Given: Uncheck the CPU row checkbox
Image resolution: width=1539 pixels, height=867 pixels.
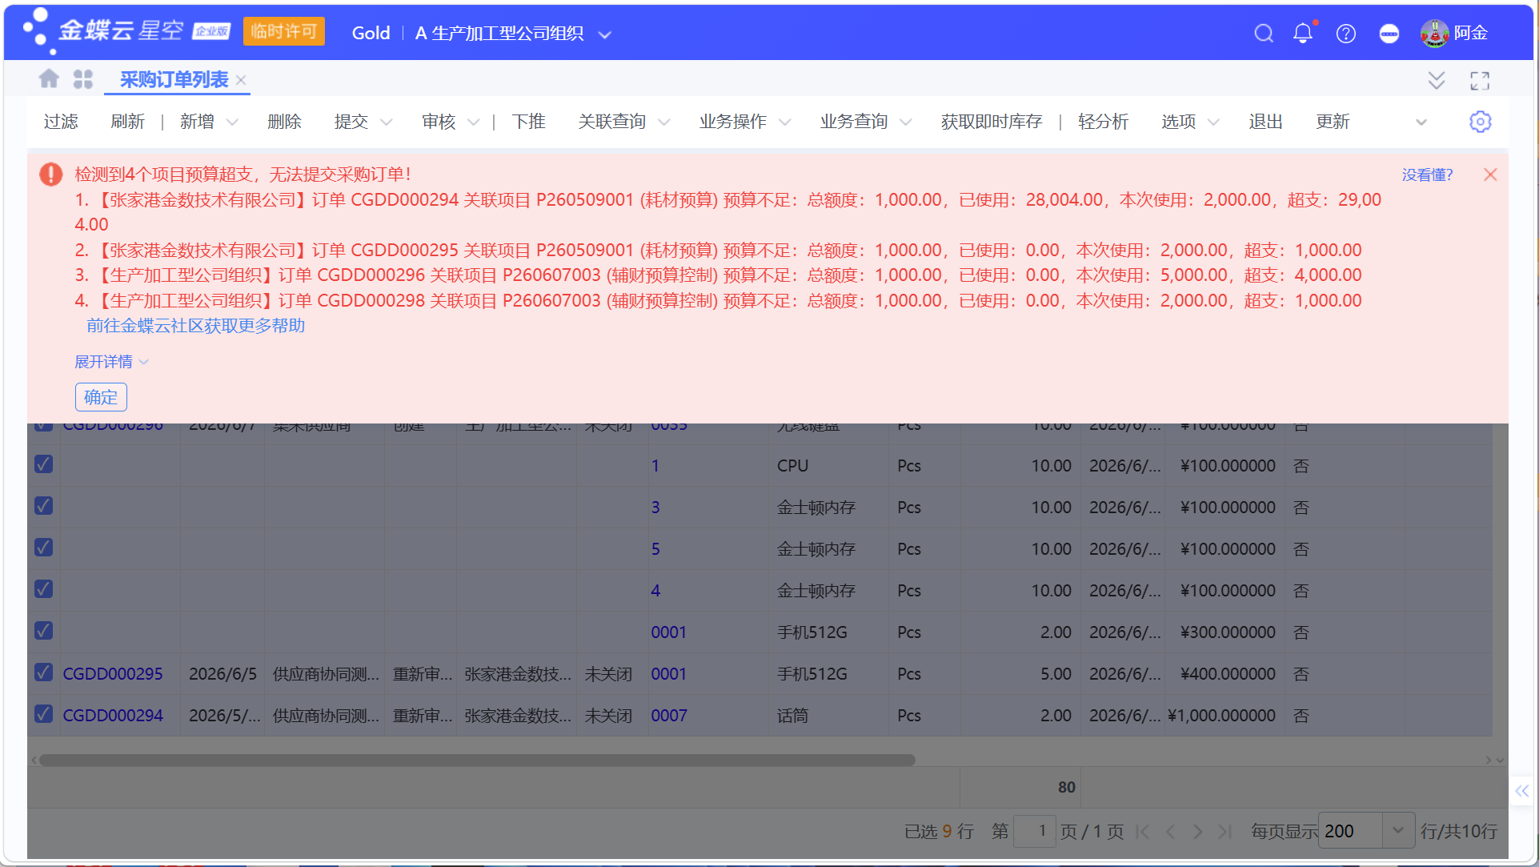Looking at the screenshot, I should pos(44,464).
